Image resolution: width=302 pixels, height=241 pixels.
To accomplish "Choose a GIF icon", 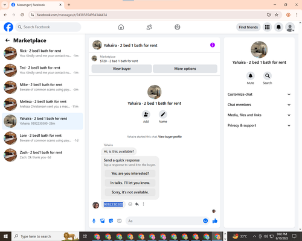I will click(x=120, y=221).
